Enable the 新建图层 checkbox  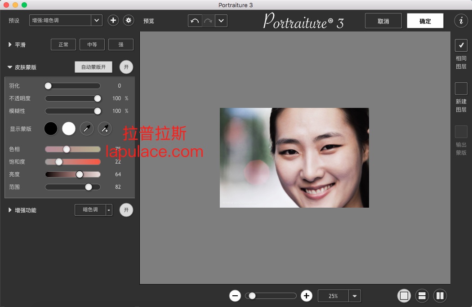tap(461, 89)
